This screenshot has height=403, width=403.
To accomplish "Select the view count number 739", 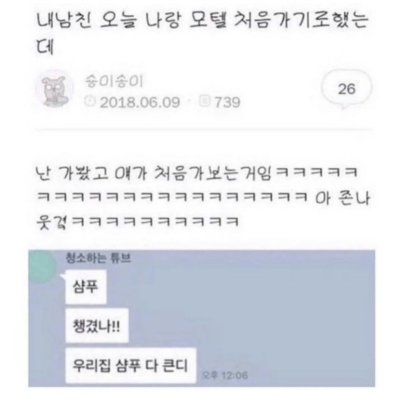I will (x=227, y=102).
